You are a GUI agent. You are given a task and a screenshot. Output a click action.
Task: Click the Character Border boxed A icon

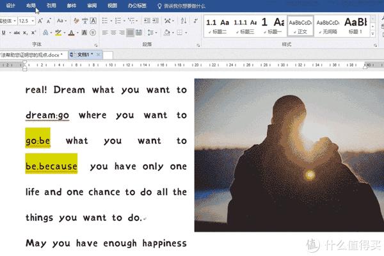pyautogui.click(x=93, y=21)
